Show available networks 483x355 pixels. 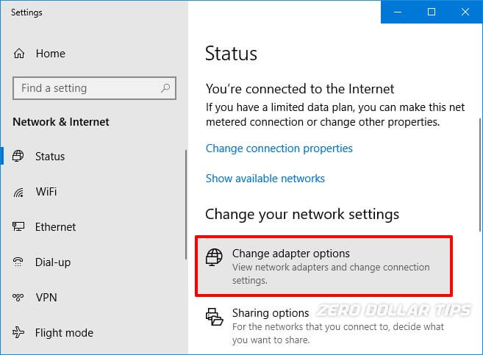click(x=265, y=179)
